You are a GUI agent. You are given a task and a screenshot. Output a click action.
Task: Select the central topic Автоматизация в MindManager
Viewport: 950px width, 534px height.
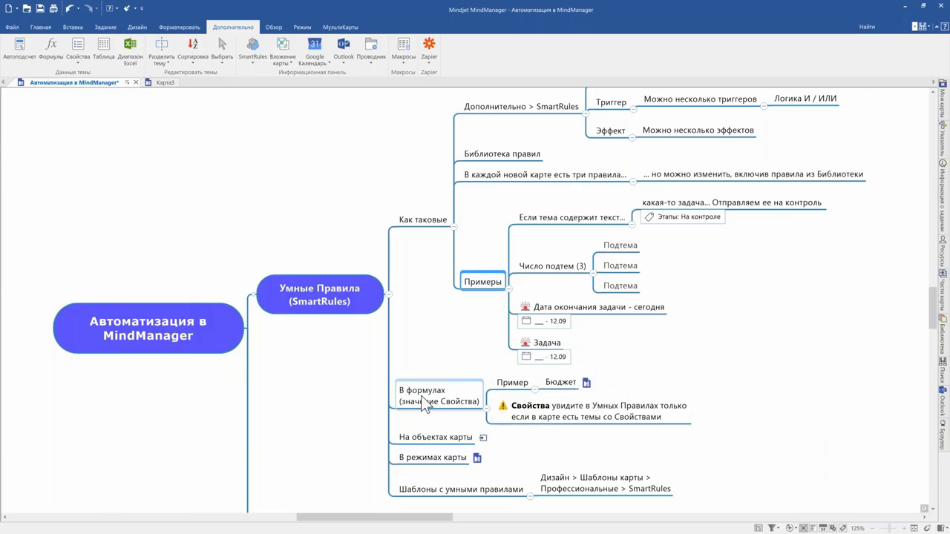[x=148, y=328]
